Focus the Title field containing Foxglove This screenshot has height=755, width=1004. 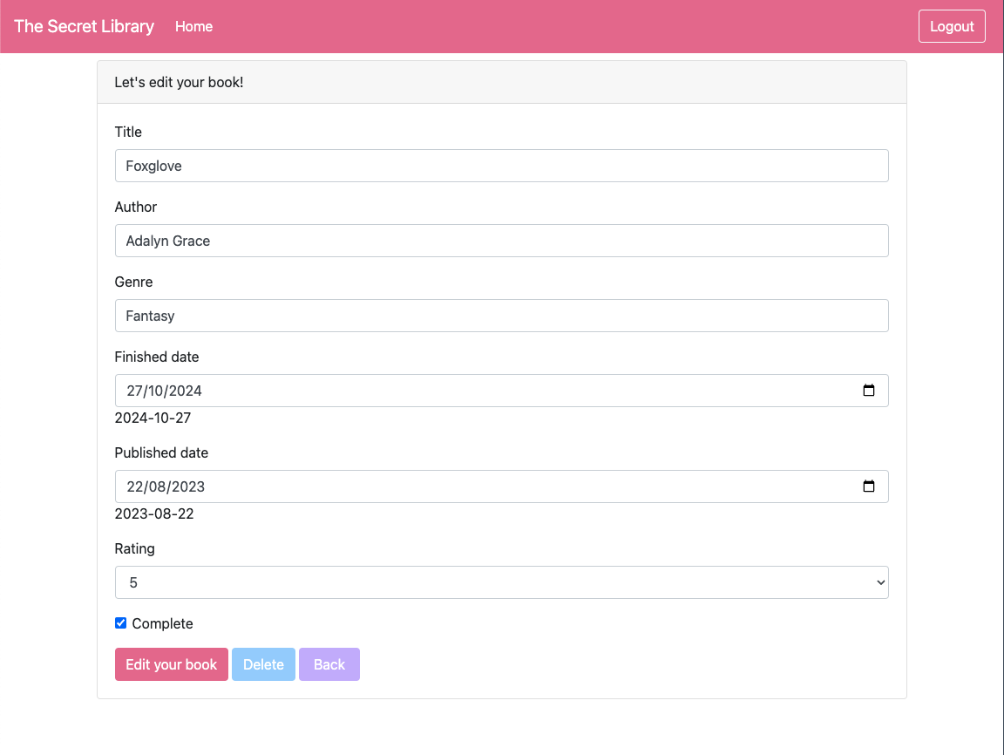click(501, 166)
